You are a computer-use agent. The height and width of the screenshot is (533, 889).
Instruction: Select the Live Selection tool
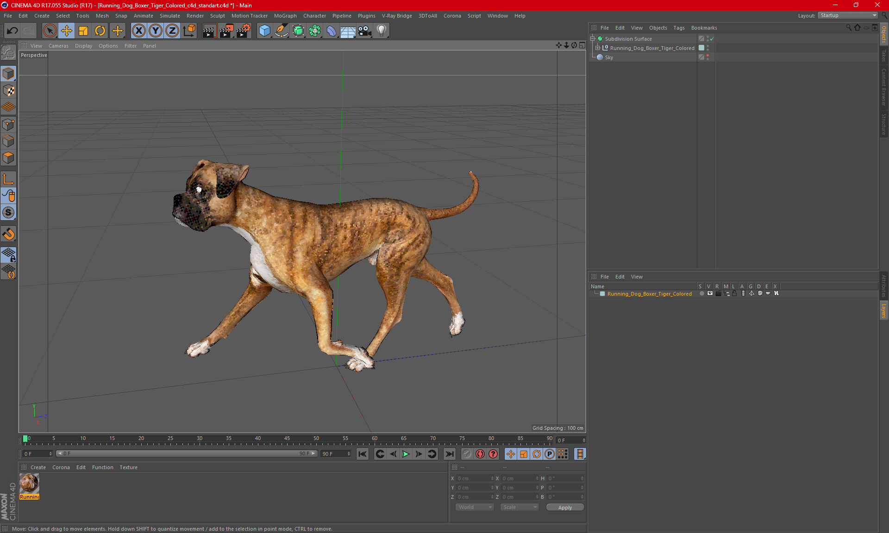pyautogui.click(x=50, y=31)
